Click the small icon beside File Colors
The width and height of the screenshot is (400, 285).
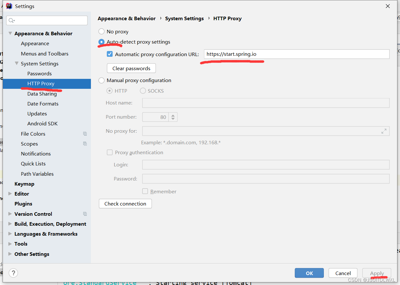click(85, 134)
